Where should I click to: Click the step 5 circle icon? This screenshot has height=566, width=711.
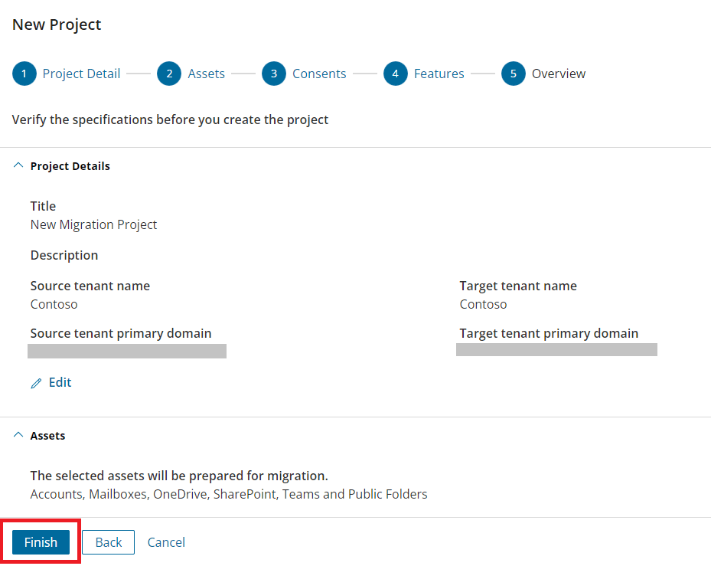pos(514,74)
